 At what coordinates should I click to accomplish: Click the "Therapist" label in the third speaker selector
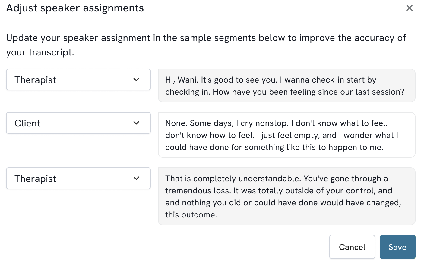pos(35,179)
